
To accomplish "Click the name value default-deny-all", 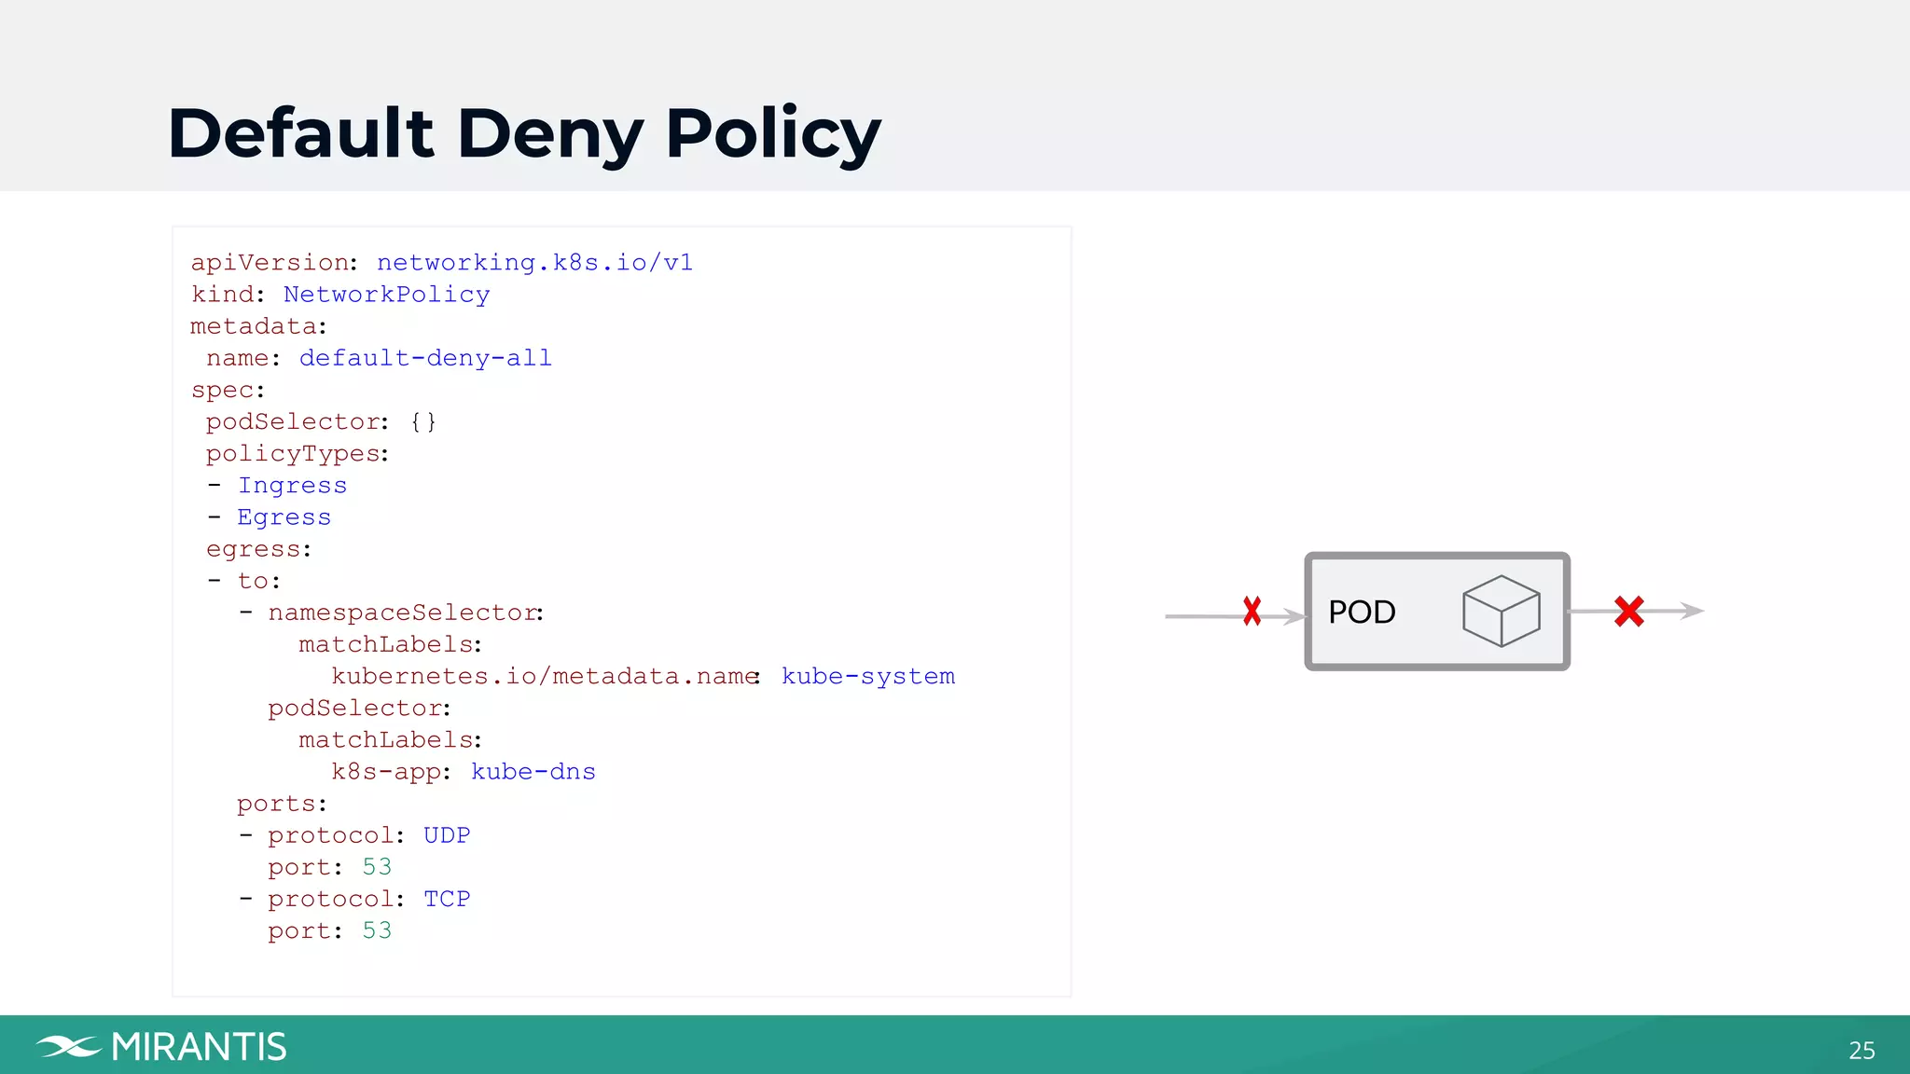I will [x=425, y=358].
